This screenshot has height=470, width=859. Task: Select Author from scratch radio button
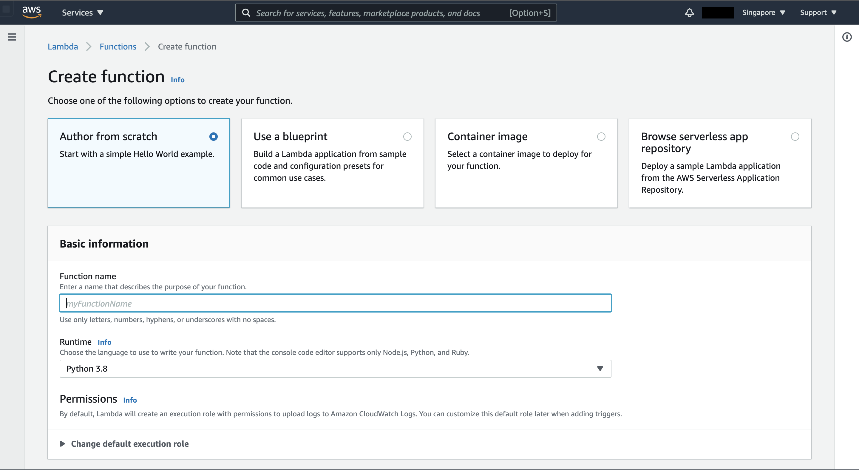pyautogui.click(x=214, y=137)
